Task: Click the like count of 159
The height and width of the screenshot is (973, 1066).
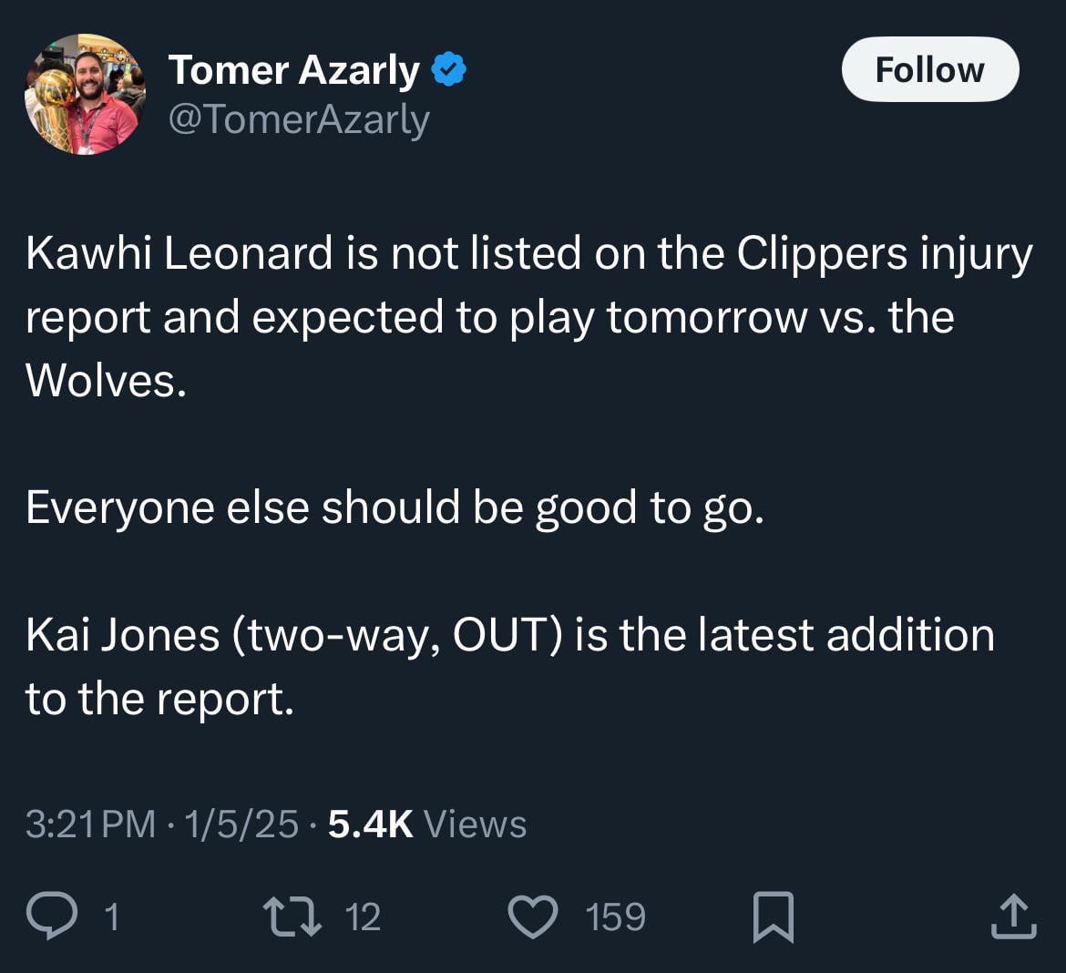Action: [x=616, y=917]
